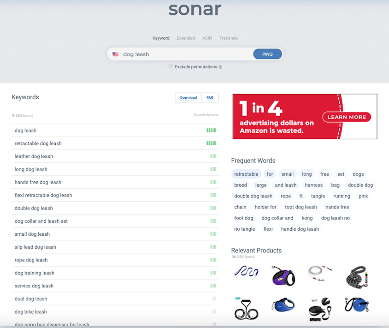Click the PING search button
Image resolution: width=389 pixels, height=328 pixels.
click(267, 54)
